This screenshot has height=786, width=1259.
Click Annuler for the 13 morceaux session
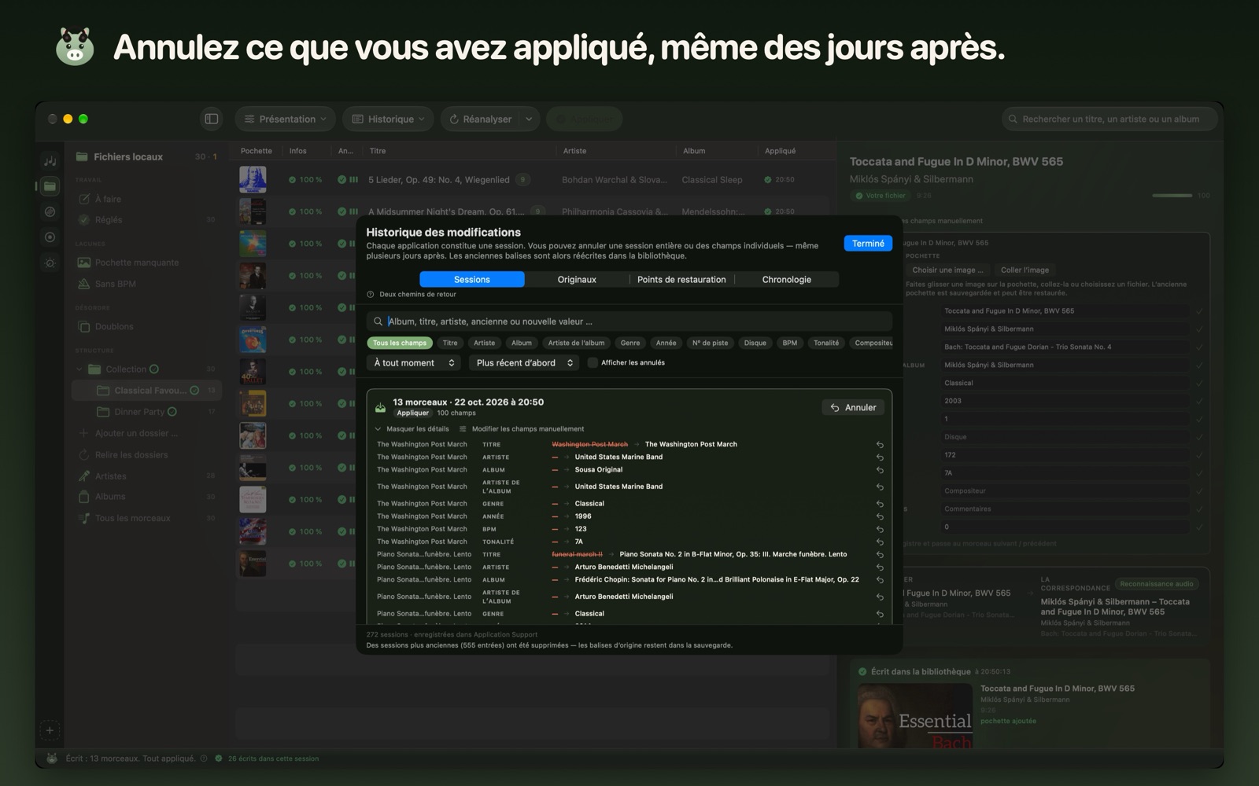coord(853,407)
